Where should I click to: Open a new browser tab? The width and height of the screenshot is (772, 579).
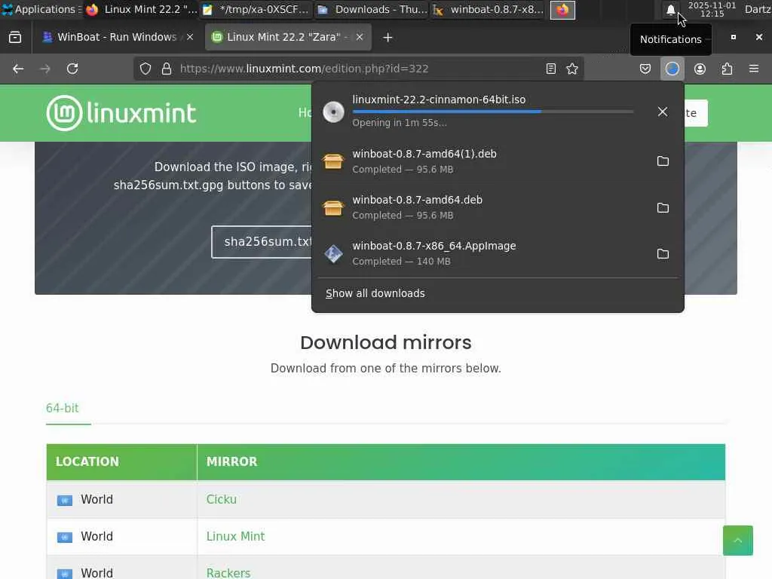pyautogui.click(x=388, y=38)
